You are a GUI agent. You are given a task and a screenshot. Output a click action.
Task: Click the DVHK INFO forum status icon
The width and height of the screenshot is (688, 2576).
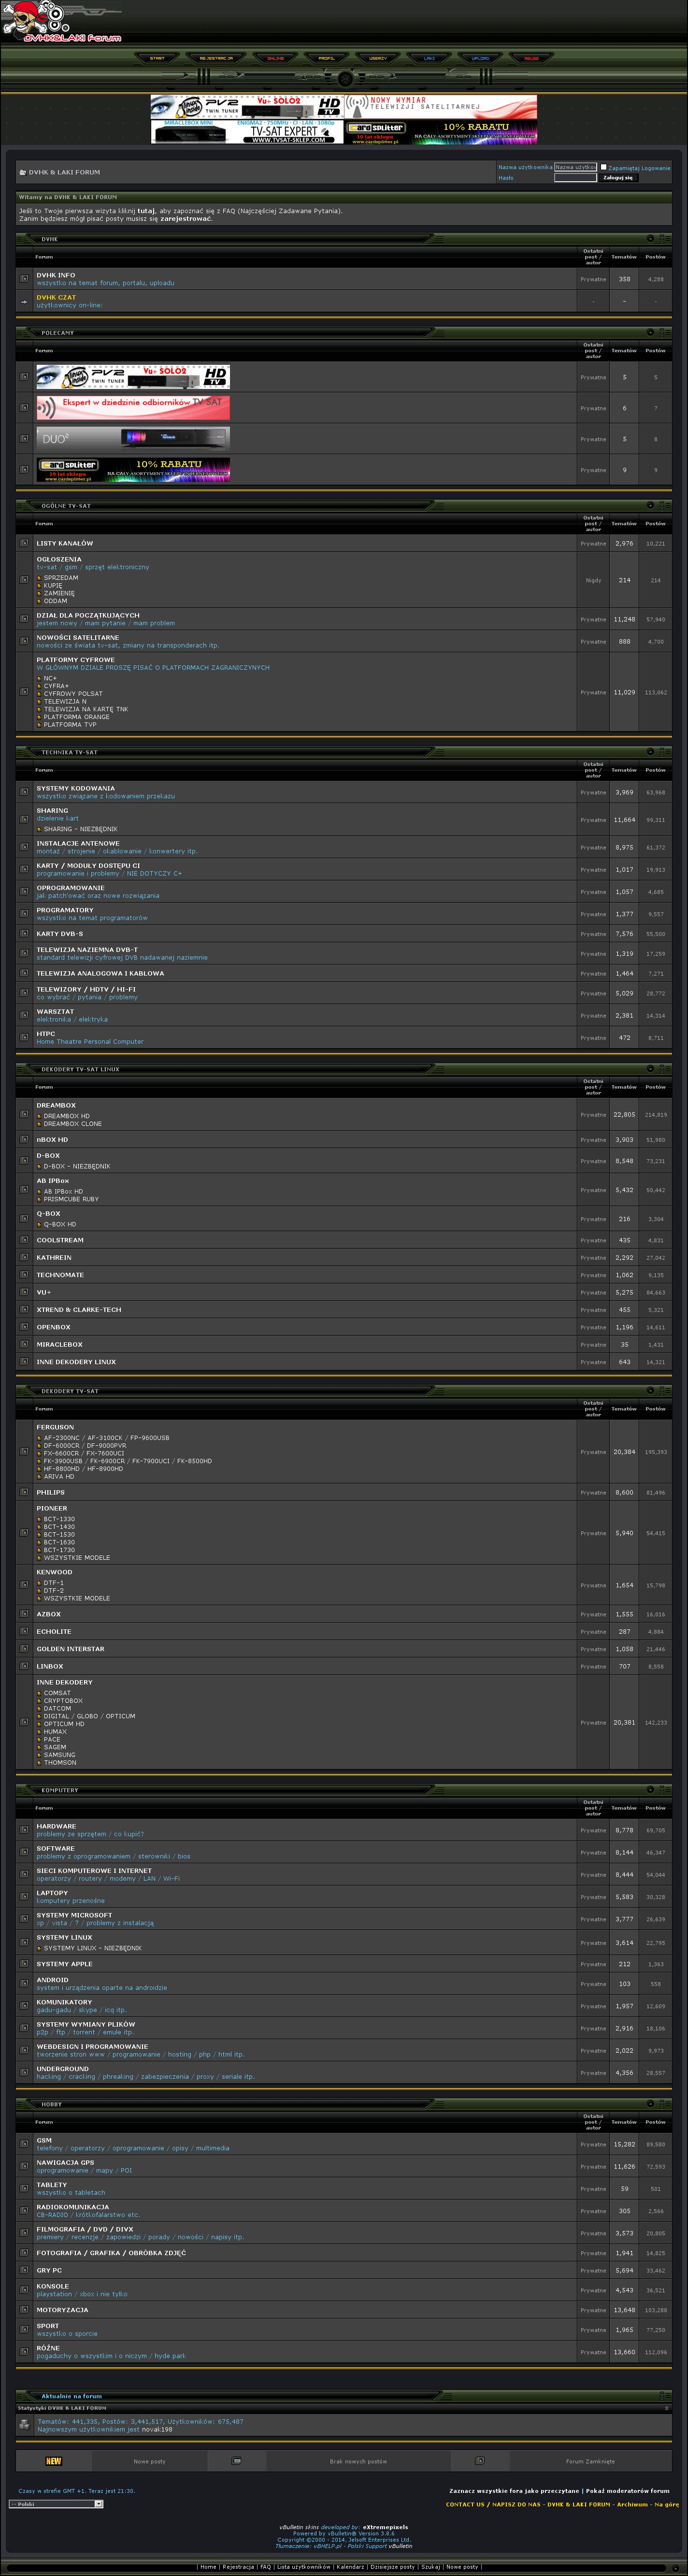point(24,279)
